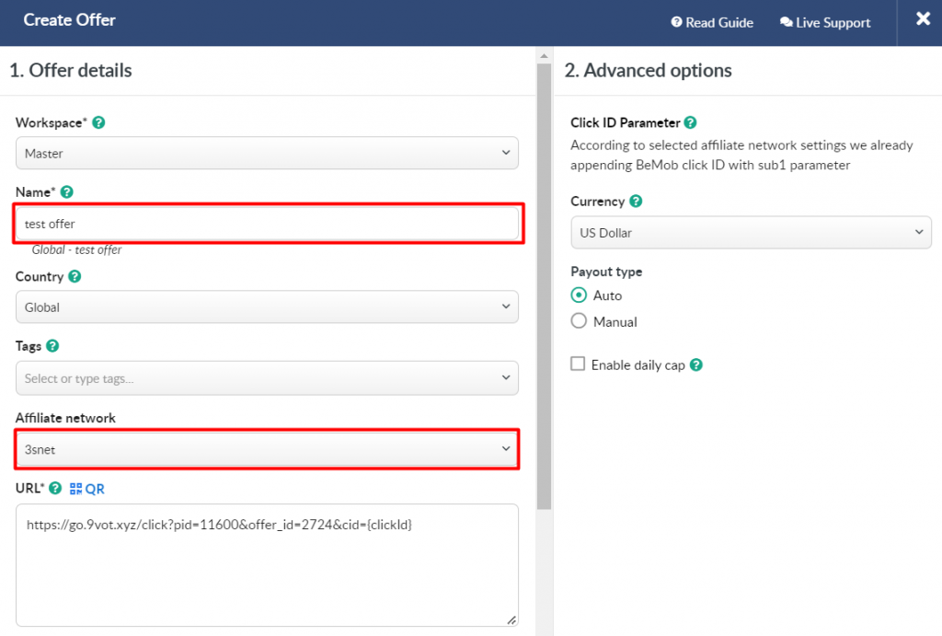Close the Create Offer dialog
The height and width of the screenshot is (636, 942).
tap(923, 19)
